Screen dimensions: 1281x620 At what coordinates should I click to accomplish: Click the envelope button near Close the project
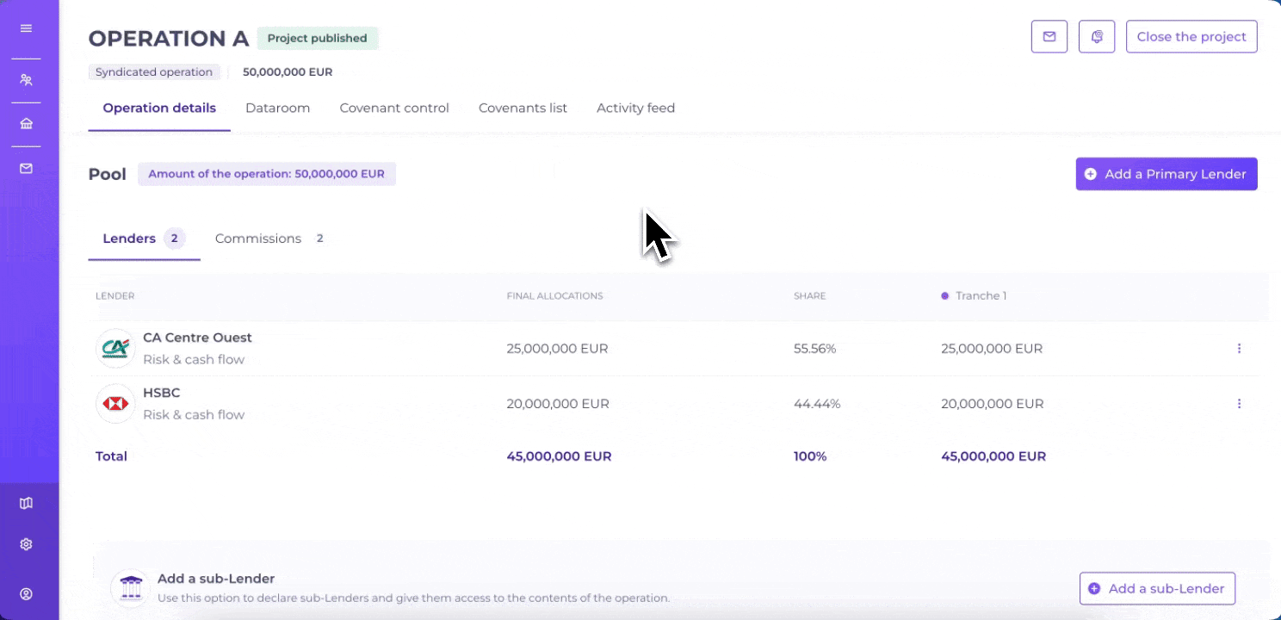(x=1049, y=37)
